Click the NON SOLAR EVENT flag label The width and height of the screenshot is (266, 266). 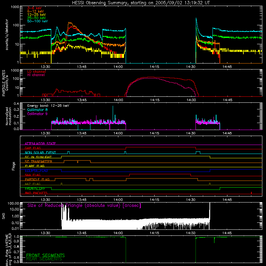pos(40,153)
